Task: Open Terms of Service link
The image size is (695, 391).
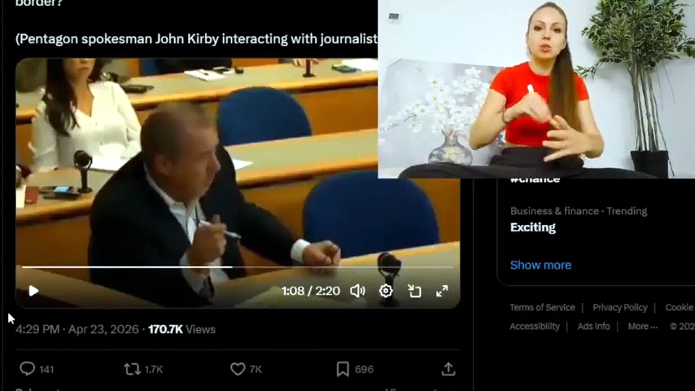Action: pos(542,307)
